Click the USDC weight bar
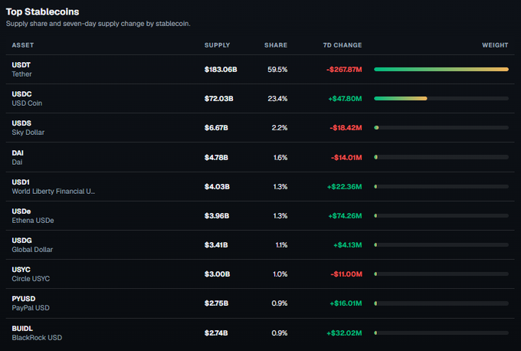The image size is (521, 351). point(441,98)
